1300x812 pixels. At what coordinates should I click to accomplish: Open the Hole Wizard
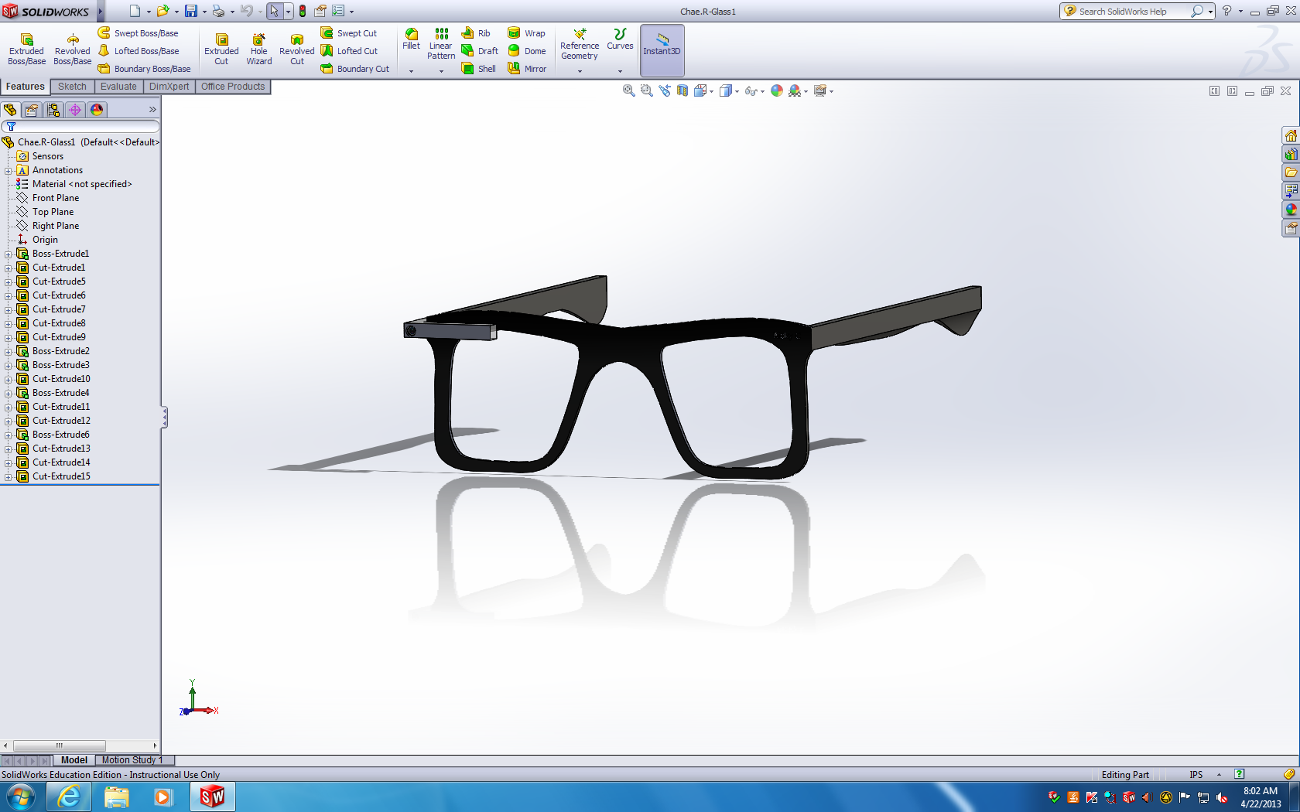pyautogui.click(x=259, y=49)
